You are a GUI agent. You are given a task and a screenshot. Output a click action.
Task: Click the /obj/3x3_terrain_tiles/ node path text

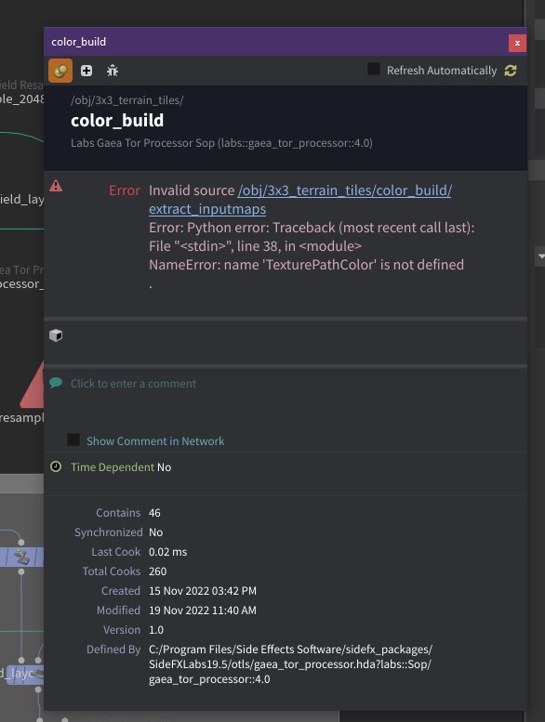(x=127, y=100)
